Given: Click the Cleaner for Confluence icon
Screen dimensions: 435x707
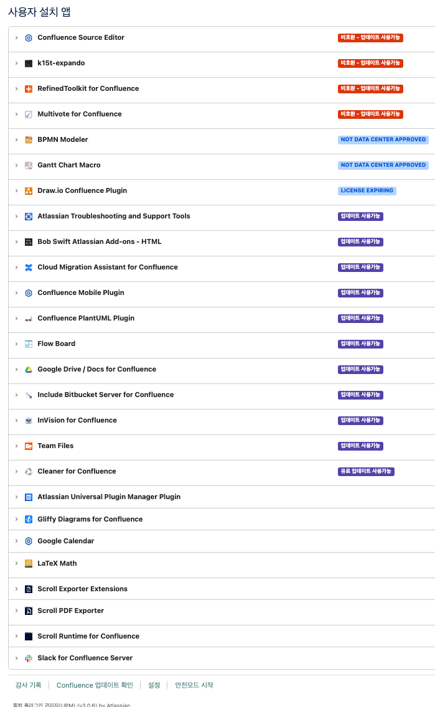Looking at the screenshot, I should (29, 472).
